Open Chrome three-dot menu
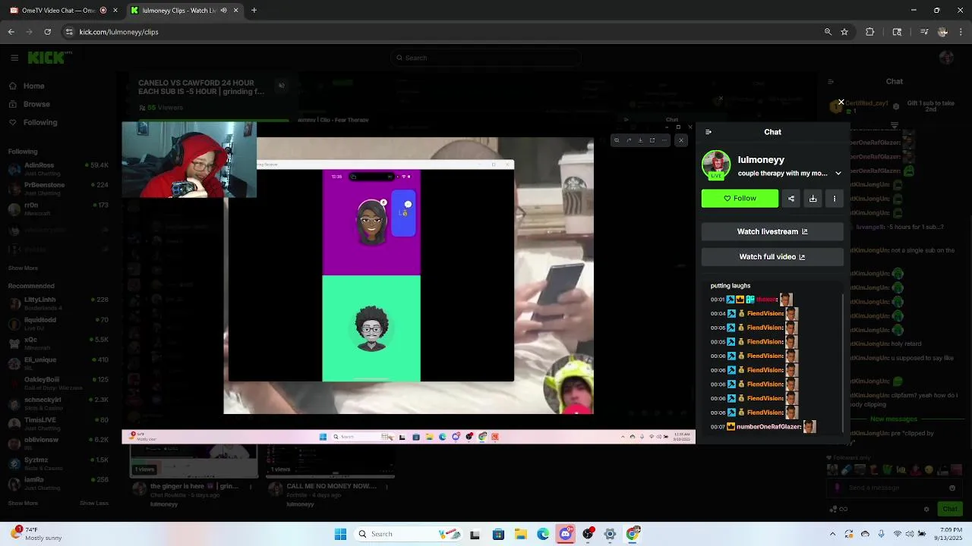Screen dimensions: 972x546 click(x=961, y=32)
